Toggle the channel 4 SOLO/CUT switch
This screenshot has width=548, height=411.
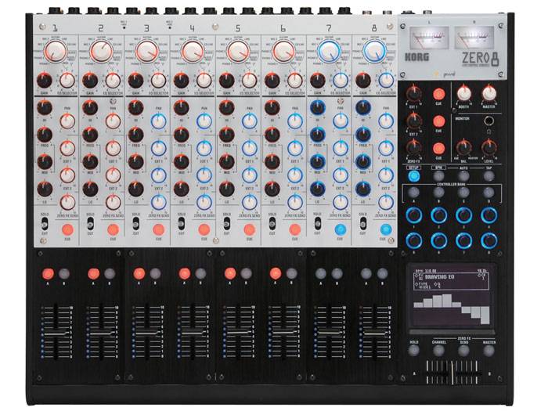pos(180,223)
